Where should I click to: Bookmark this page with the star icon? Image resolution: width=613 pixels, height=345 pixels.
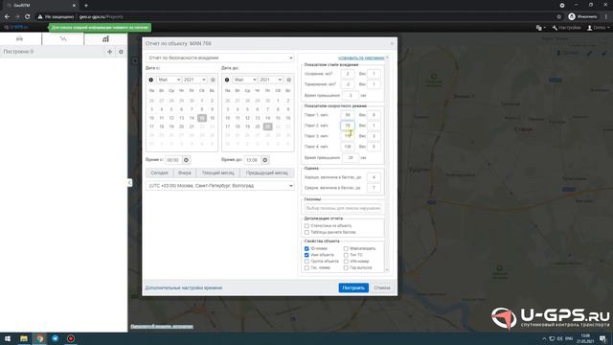pyautogui.click(x=559, y=17)
